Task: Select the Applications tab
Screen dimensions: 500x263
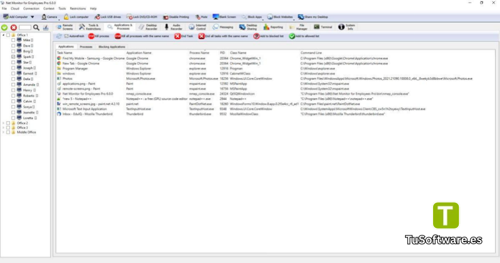Action: point(66,47)
